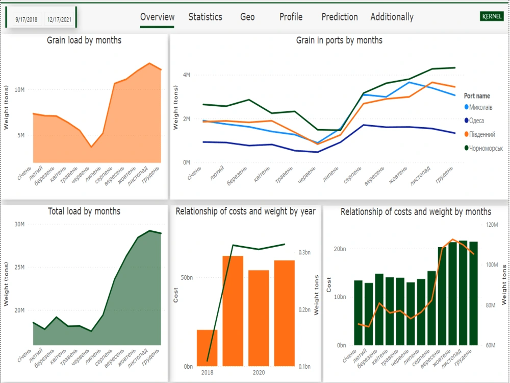
Task: Click the Total load by months chart title
Action: (84, 211)
